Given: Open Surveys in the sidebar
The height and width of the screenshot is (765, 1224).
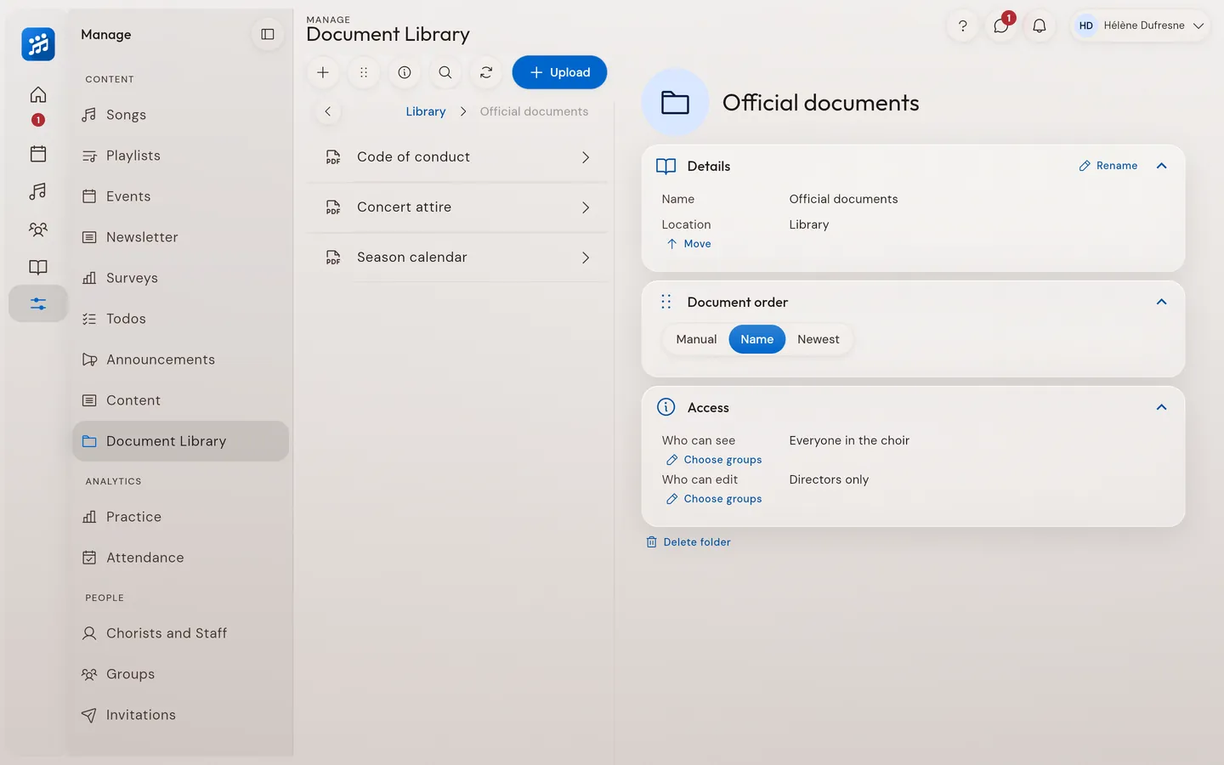Looking at the screenshot, I should [x=180, y=278].
